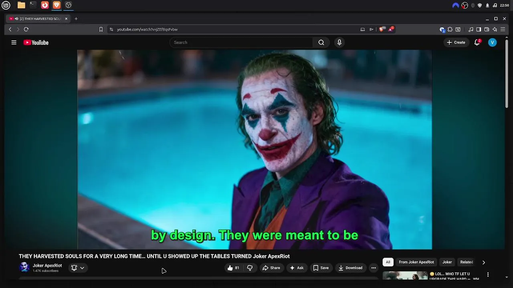Open Brave Rewards triangle icon
This screenshot has width=513, height=288.
(391, 29)
